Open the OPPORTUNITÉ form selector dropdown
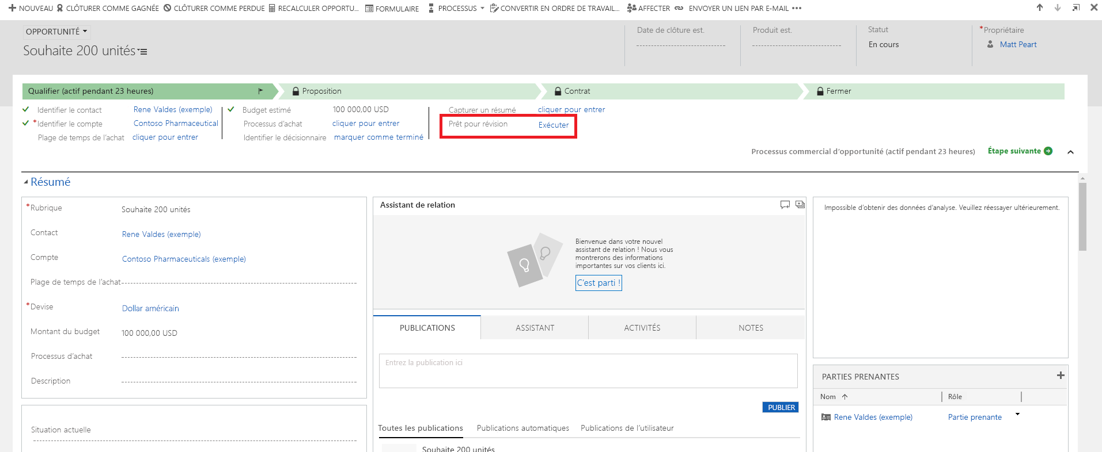The image size is (1102, 452). pyautogui.click(x=56, y=32)
